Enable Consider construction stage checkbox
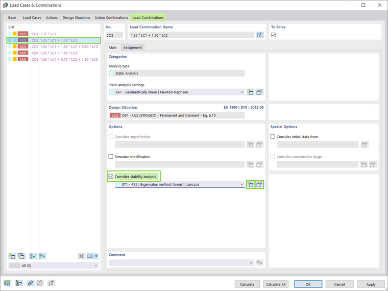This screenshot has width=388, height=291. point(273,157)
